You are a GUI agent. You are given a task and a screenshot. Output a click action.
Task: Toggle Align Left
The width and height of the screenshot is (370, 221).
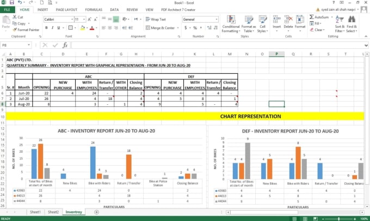pyautogui.click(x=104, y=28)
